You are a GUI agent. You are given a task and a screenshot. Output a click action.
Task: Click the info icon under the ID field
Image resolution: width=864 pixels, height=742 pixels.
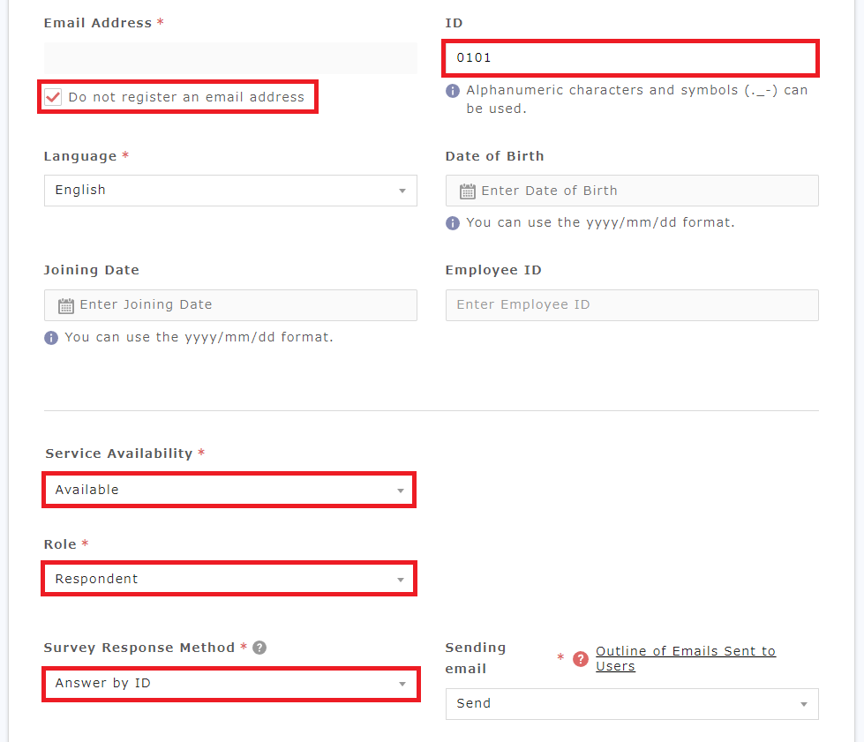point(453,91)
